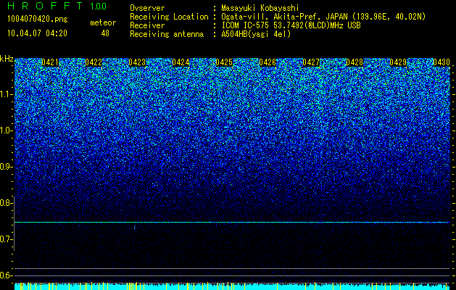Image resolution: width=456 pixels, height=290 pixels.
Task: Click the timestamp 10.04.07 04:20
Action: [x=37, y=33]
